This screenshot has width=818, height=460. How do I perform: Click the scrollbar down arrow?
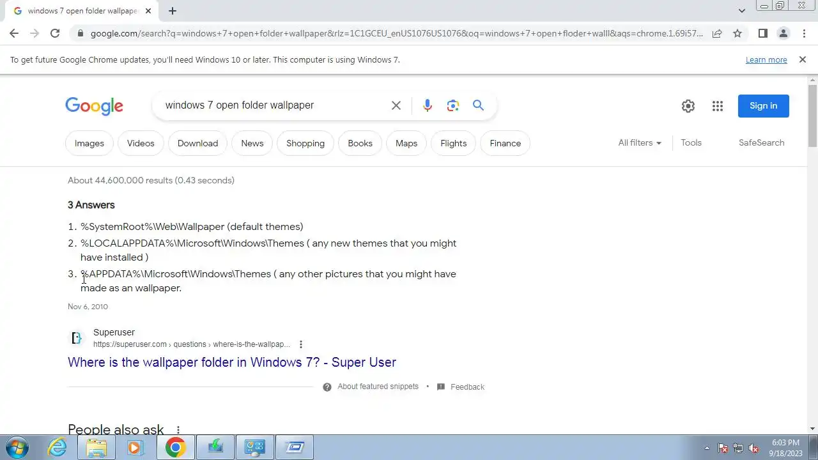(813, 429)
